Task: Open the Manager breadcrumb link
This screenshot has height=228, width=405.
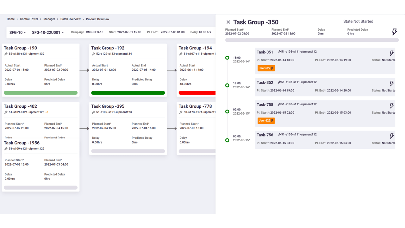Action: pyautogui.click(x=49, y=19)
